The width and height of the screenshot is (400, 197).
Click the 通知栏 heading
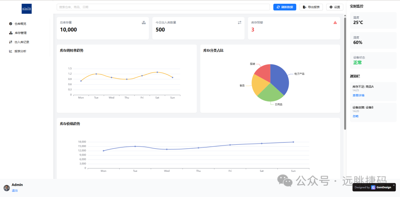(355, 76)
